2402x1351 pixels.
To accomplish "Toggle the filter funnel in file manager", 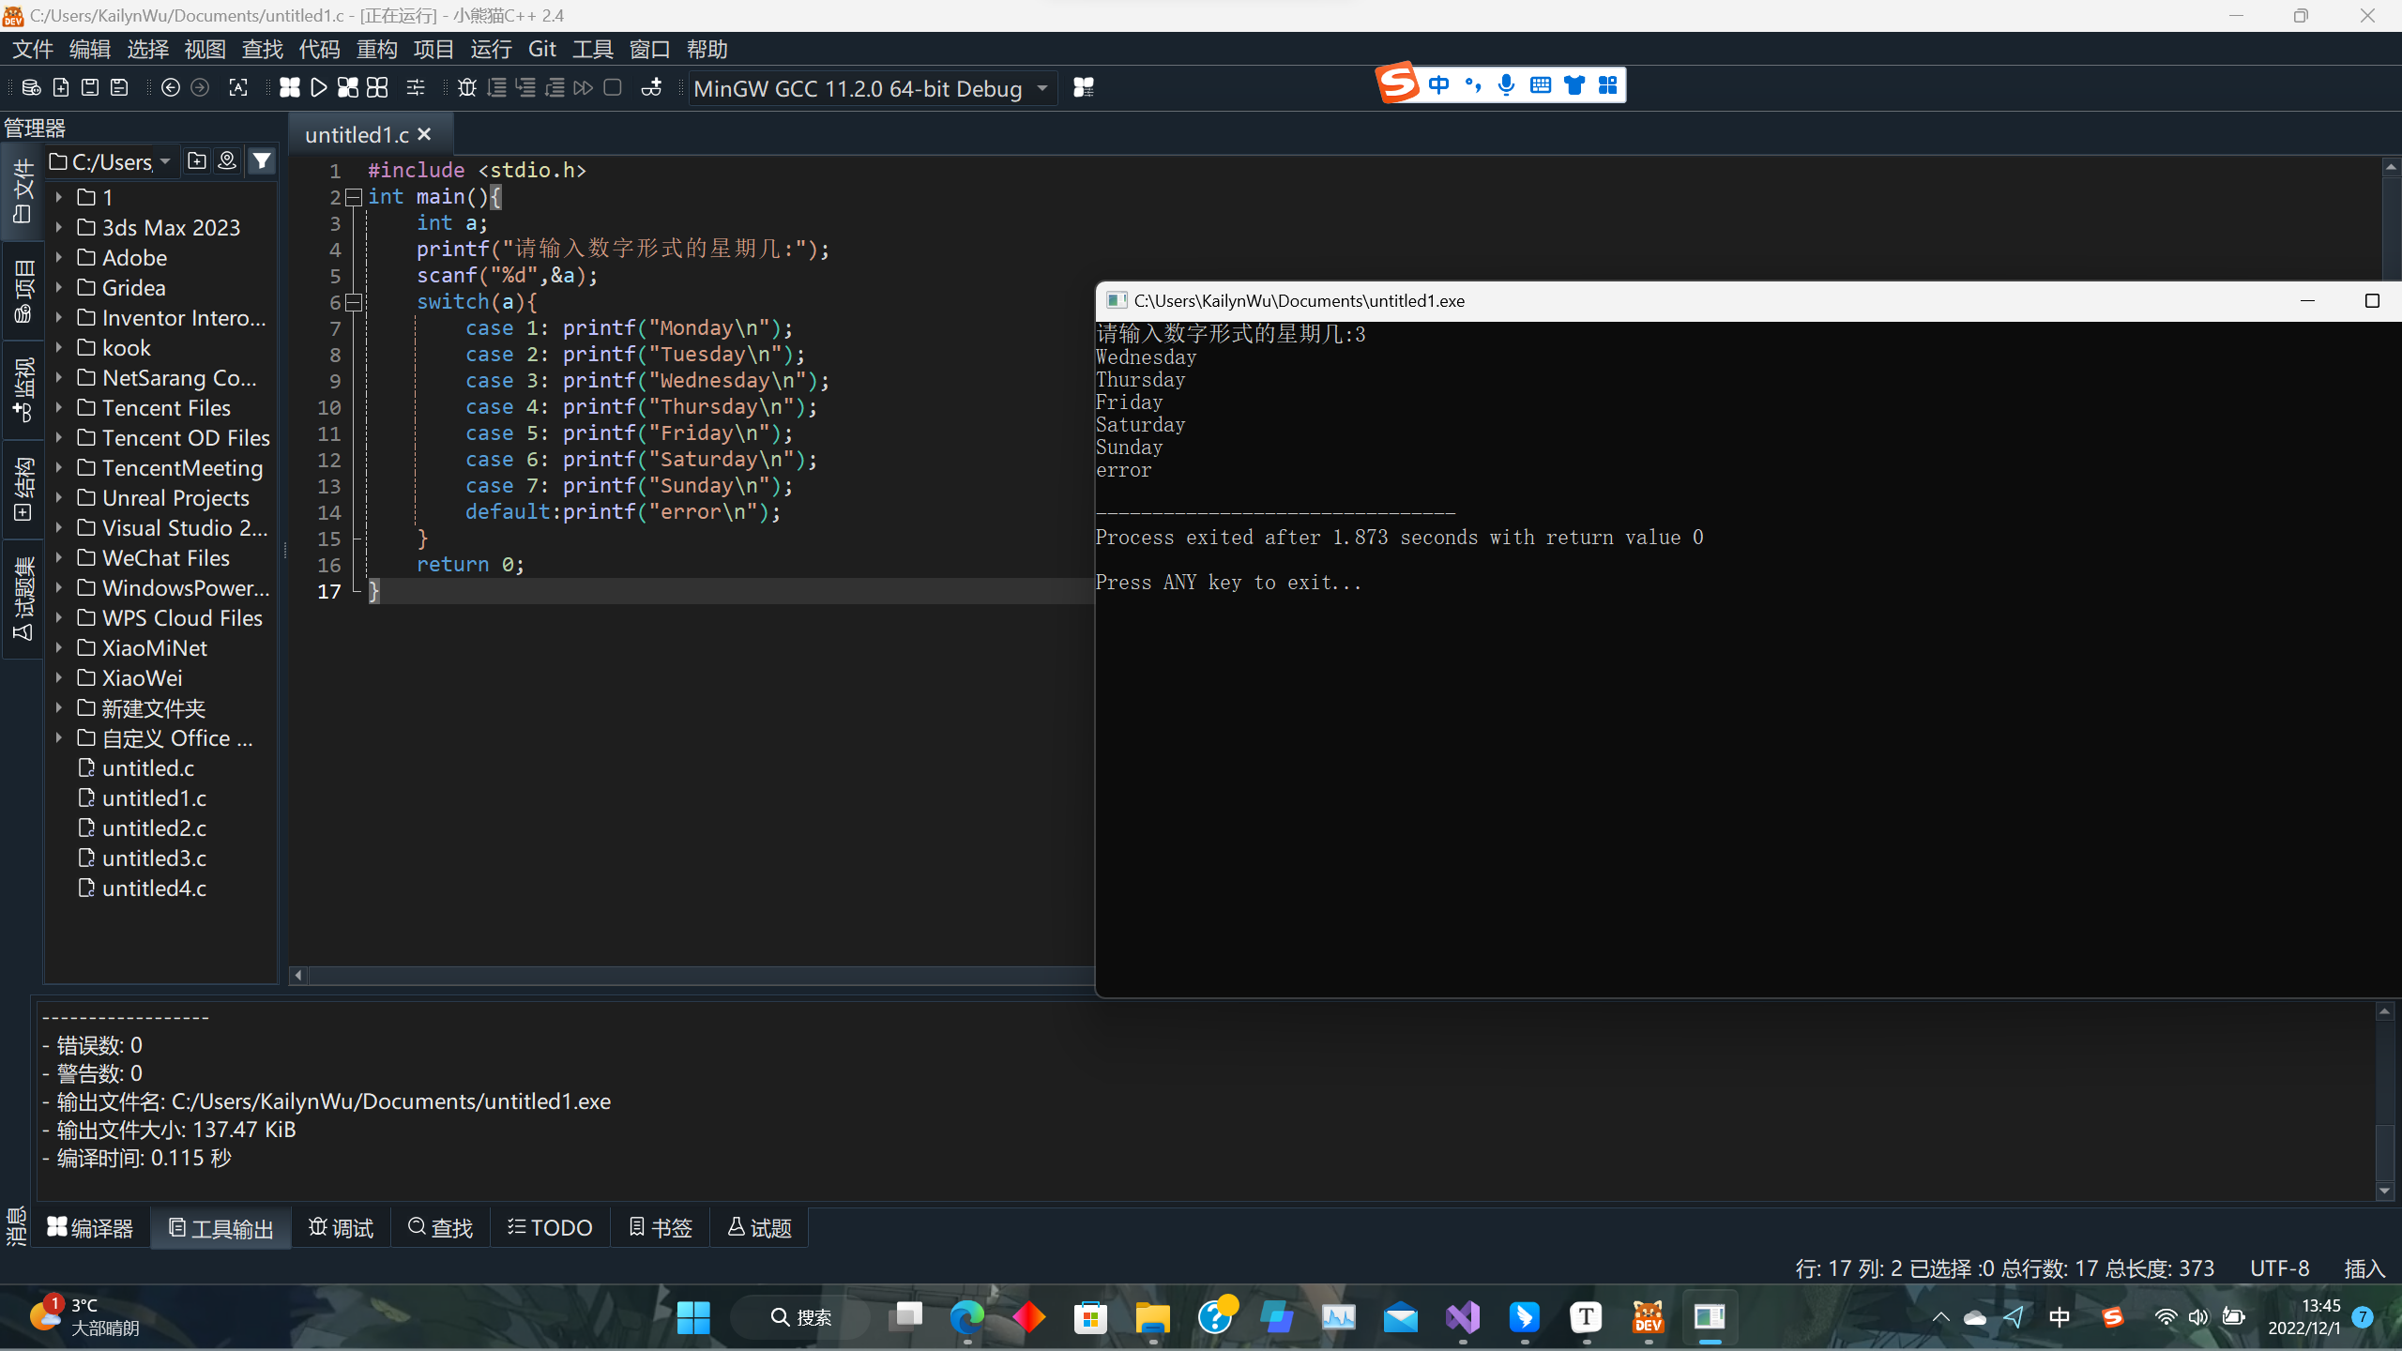I will click(262, 161).
